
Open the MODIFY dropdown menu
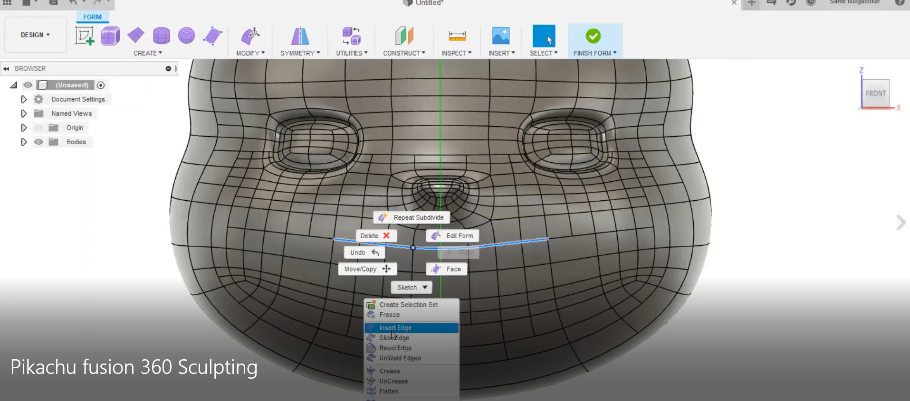(250, 53)
